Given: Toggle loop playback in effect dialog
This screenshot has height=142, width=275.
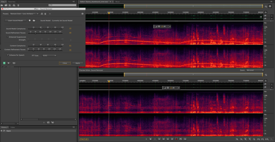Looking at the screenshot, I should (x=14, y=63).
